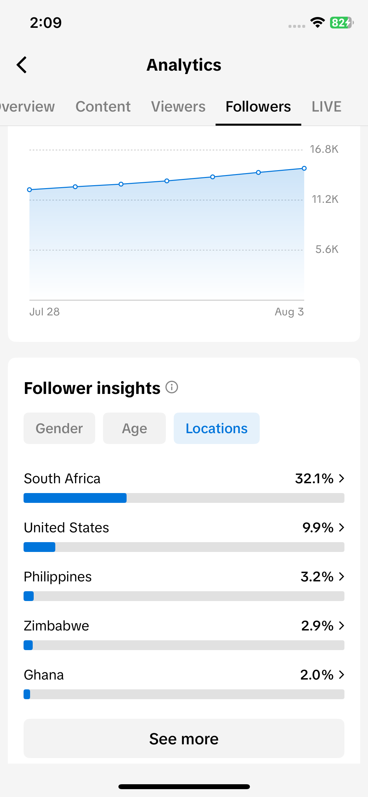Open the LIVE analytics tab
The image size is (368, 797).
pyautogui.click(x=326, y=107)
